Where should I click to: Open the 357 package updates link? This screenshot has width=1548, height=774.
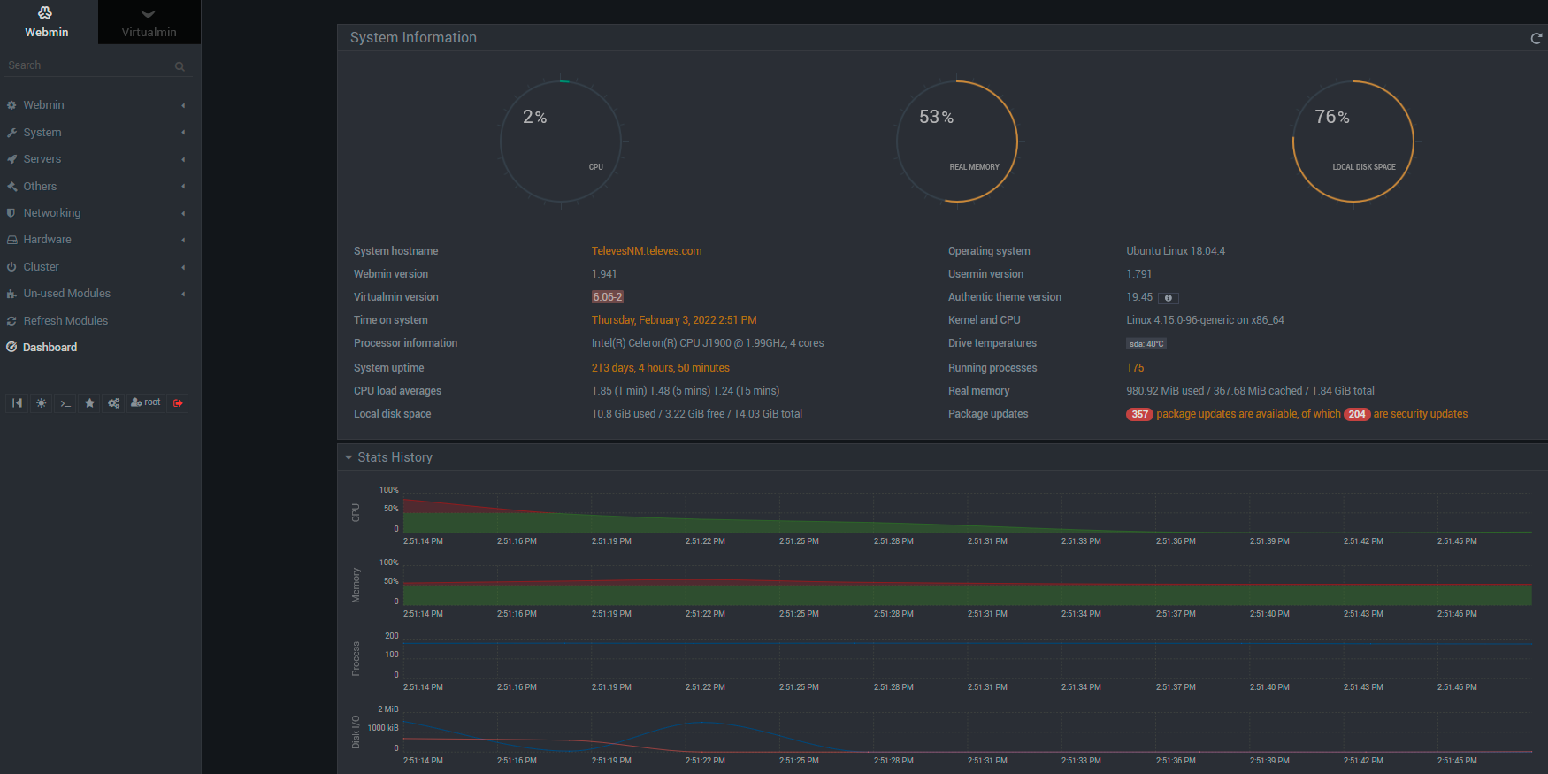click(x=1139, y=414)
